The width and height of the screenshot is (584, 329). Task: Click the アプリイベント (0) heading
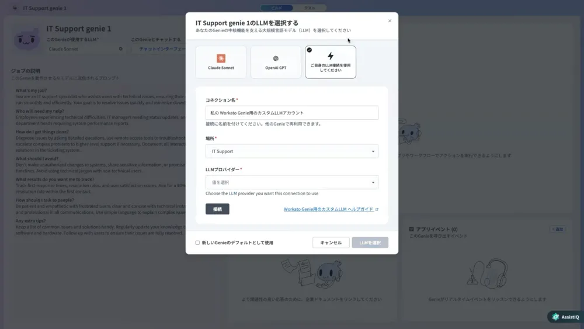pyautogui.click(x=436, y=229)
